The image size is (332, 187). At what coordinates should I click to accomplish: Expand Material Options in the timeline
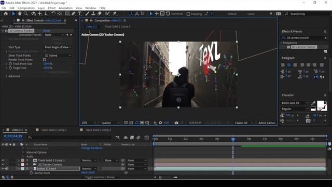click(23, 152)
